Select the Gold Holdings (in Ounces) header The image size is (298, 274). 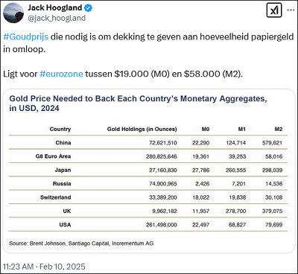click(142, 129)
